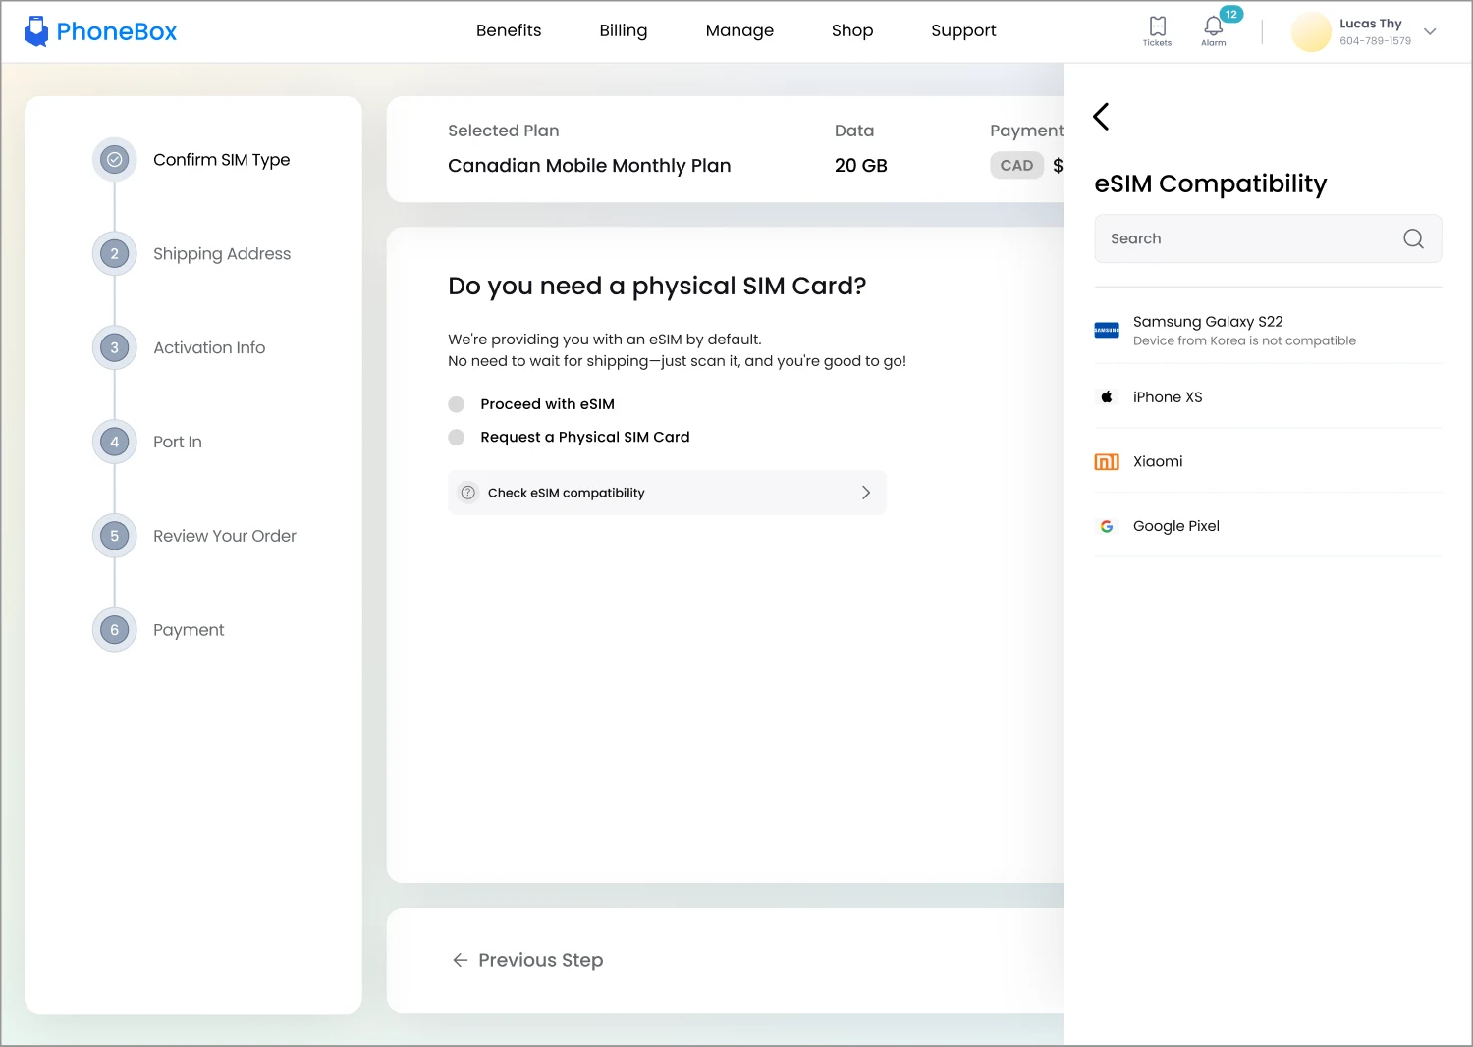This screenshot has width=1473, height=1047.
Task: Click step 2 Shipping Address circle
Action: click(115, 253)
